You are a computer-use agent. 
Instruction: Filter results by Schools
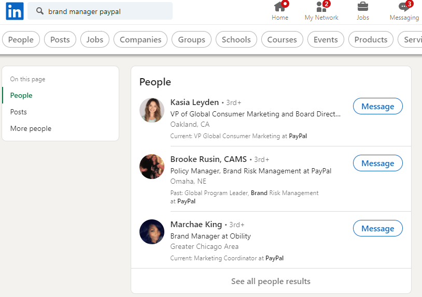[x=236, y=39]
